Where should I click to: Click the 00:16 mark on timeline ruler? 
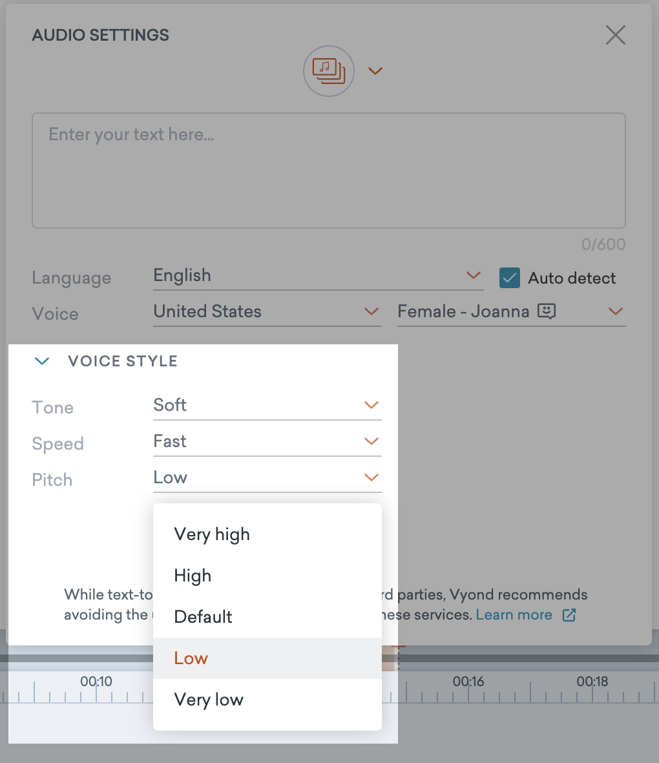click(x=468, y=682)
